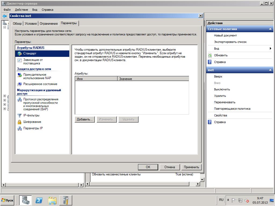Click Delete in the inet actions
Image resolution: width=275 pixels, height=206 pixels.
pyautogui.click(x=220, y=96)
